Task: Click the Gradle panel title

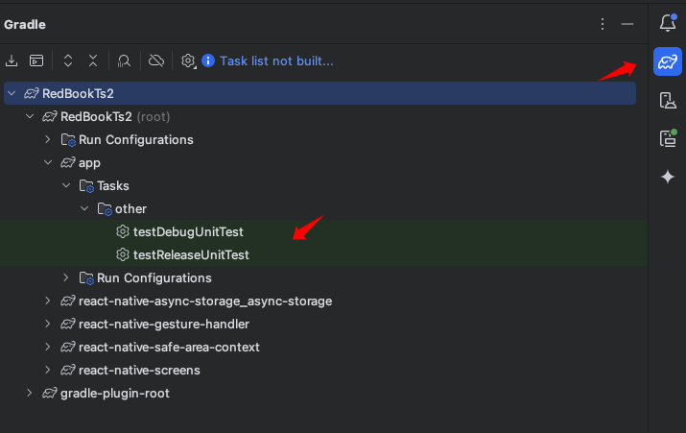Action: point(25,25)
